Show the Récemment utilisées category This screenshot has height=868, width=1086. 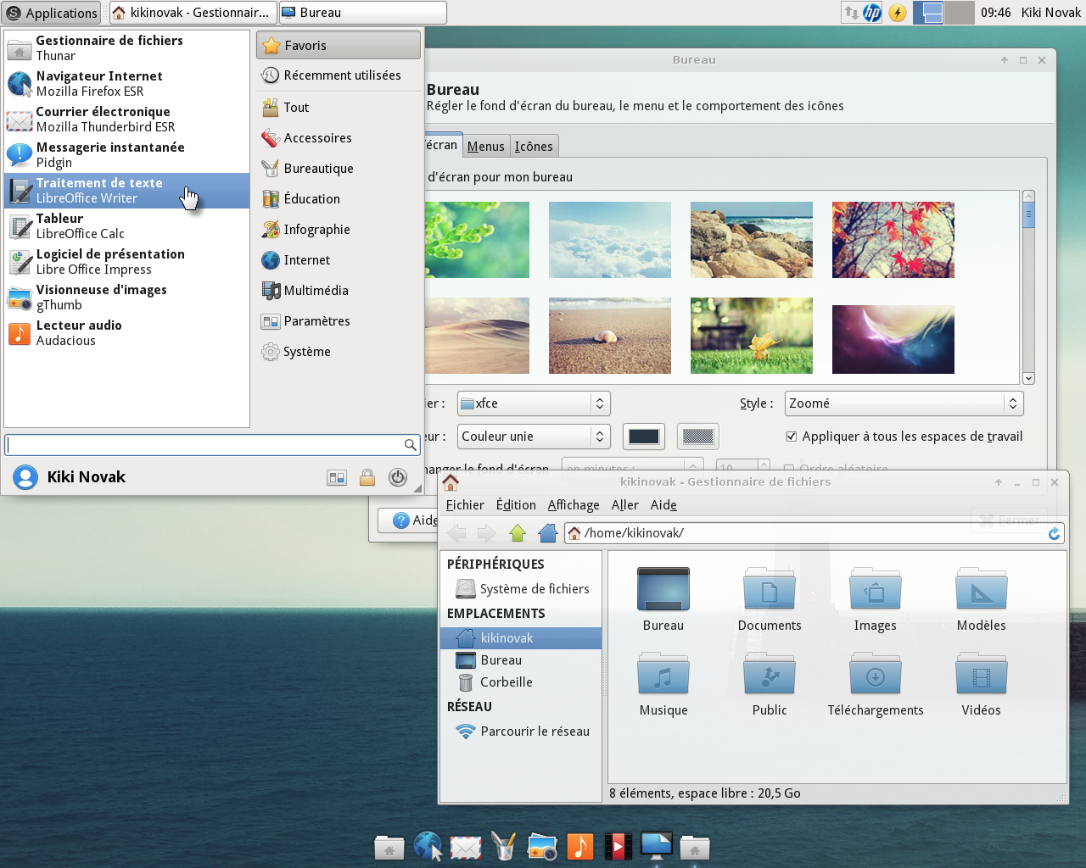coord(339,75)
